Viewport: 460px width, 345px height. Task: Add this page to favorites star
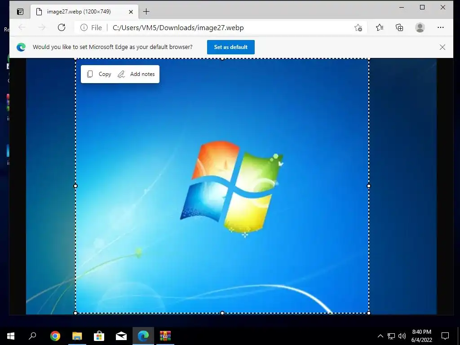358,27
